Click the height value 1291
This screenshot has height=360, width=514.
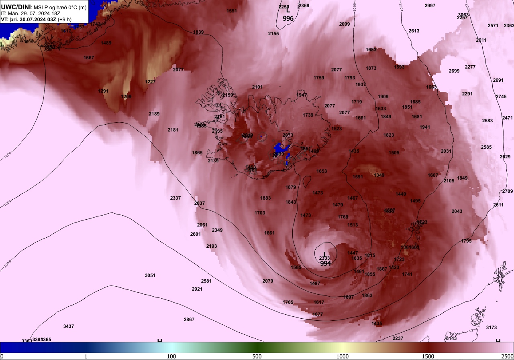103,91
